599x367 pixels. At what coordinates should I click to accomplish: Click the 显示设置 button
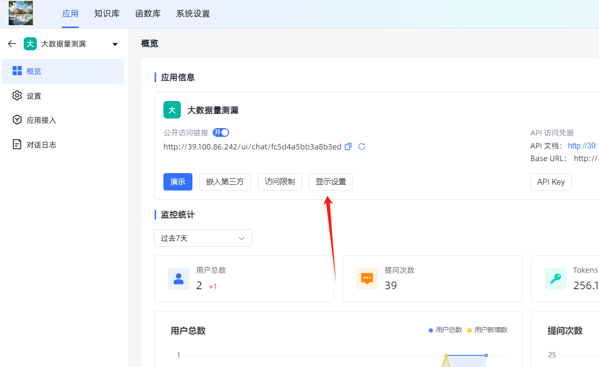331,182
